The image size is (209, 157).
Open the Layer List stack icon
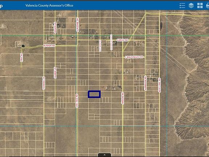coord(191,5)
